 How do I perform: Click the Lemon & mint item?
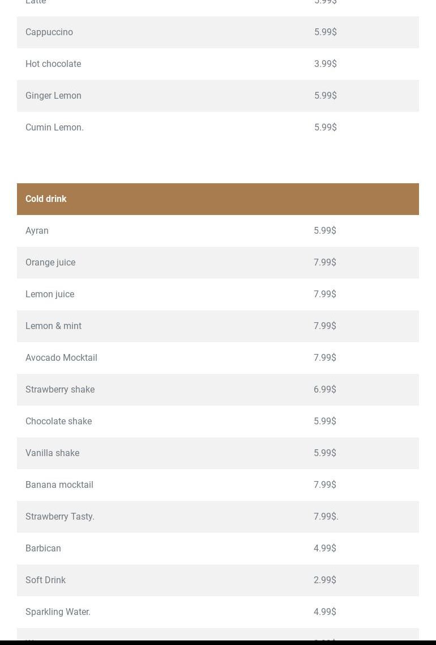(53, 326)
